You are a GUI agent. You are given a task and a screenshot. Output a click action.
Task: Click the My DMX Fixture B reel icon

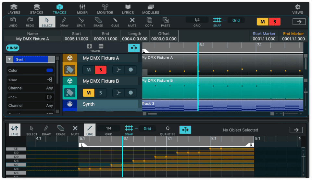[70, 81]
